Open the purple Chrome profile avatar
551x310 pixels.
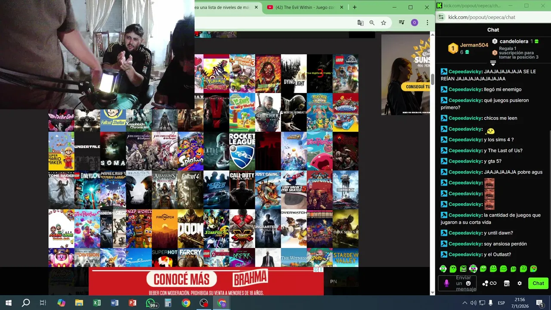click(415, 23)
